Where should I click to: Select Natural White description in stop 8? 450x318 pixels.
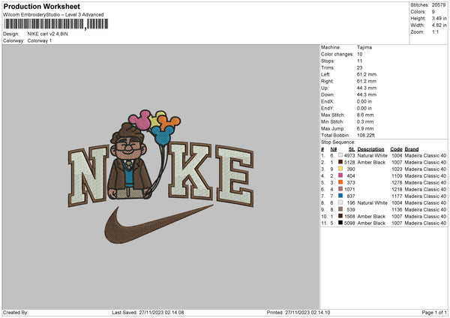coord(372,202)
